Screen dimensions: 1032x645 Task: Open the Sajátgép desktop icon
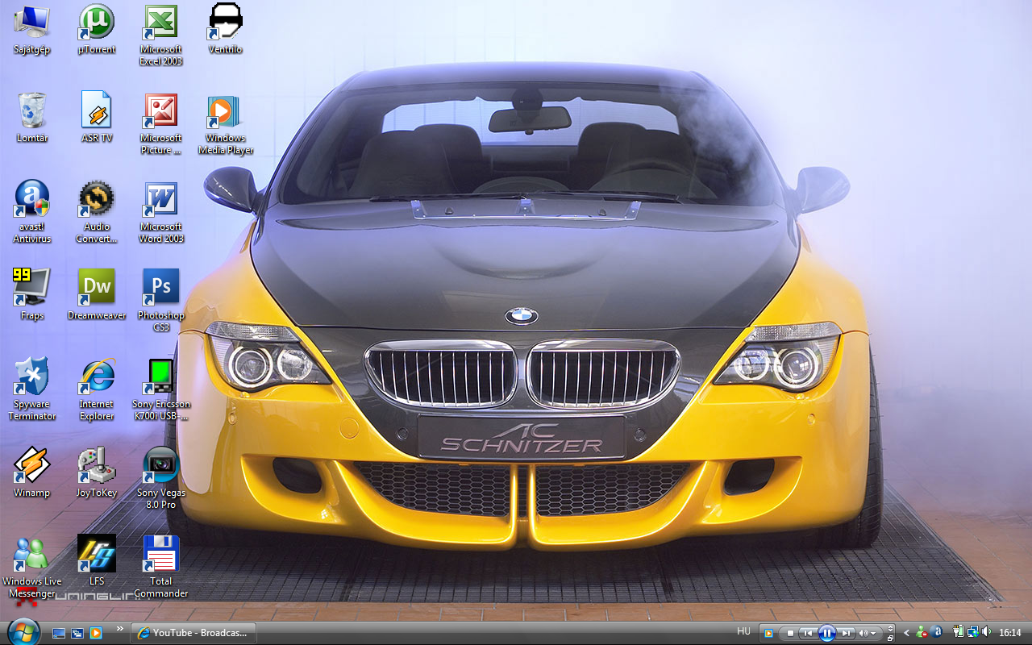coord(32,30)
